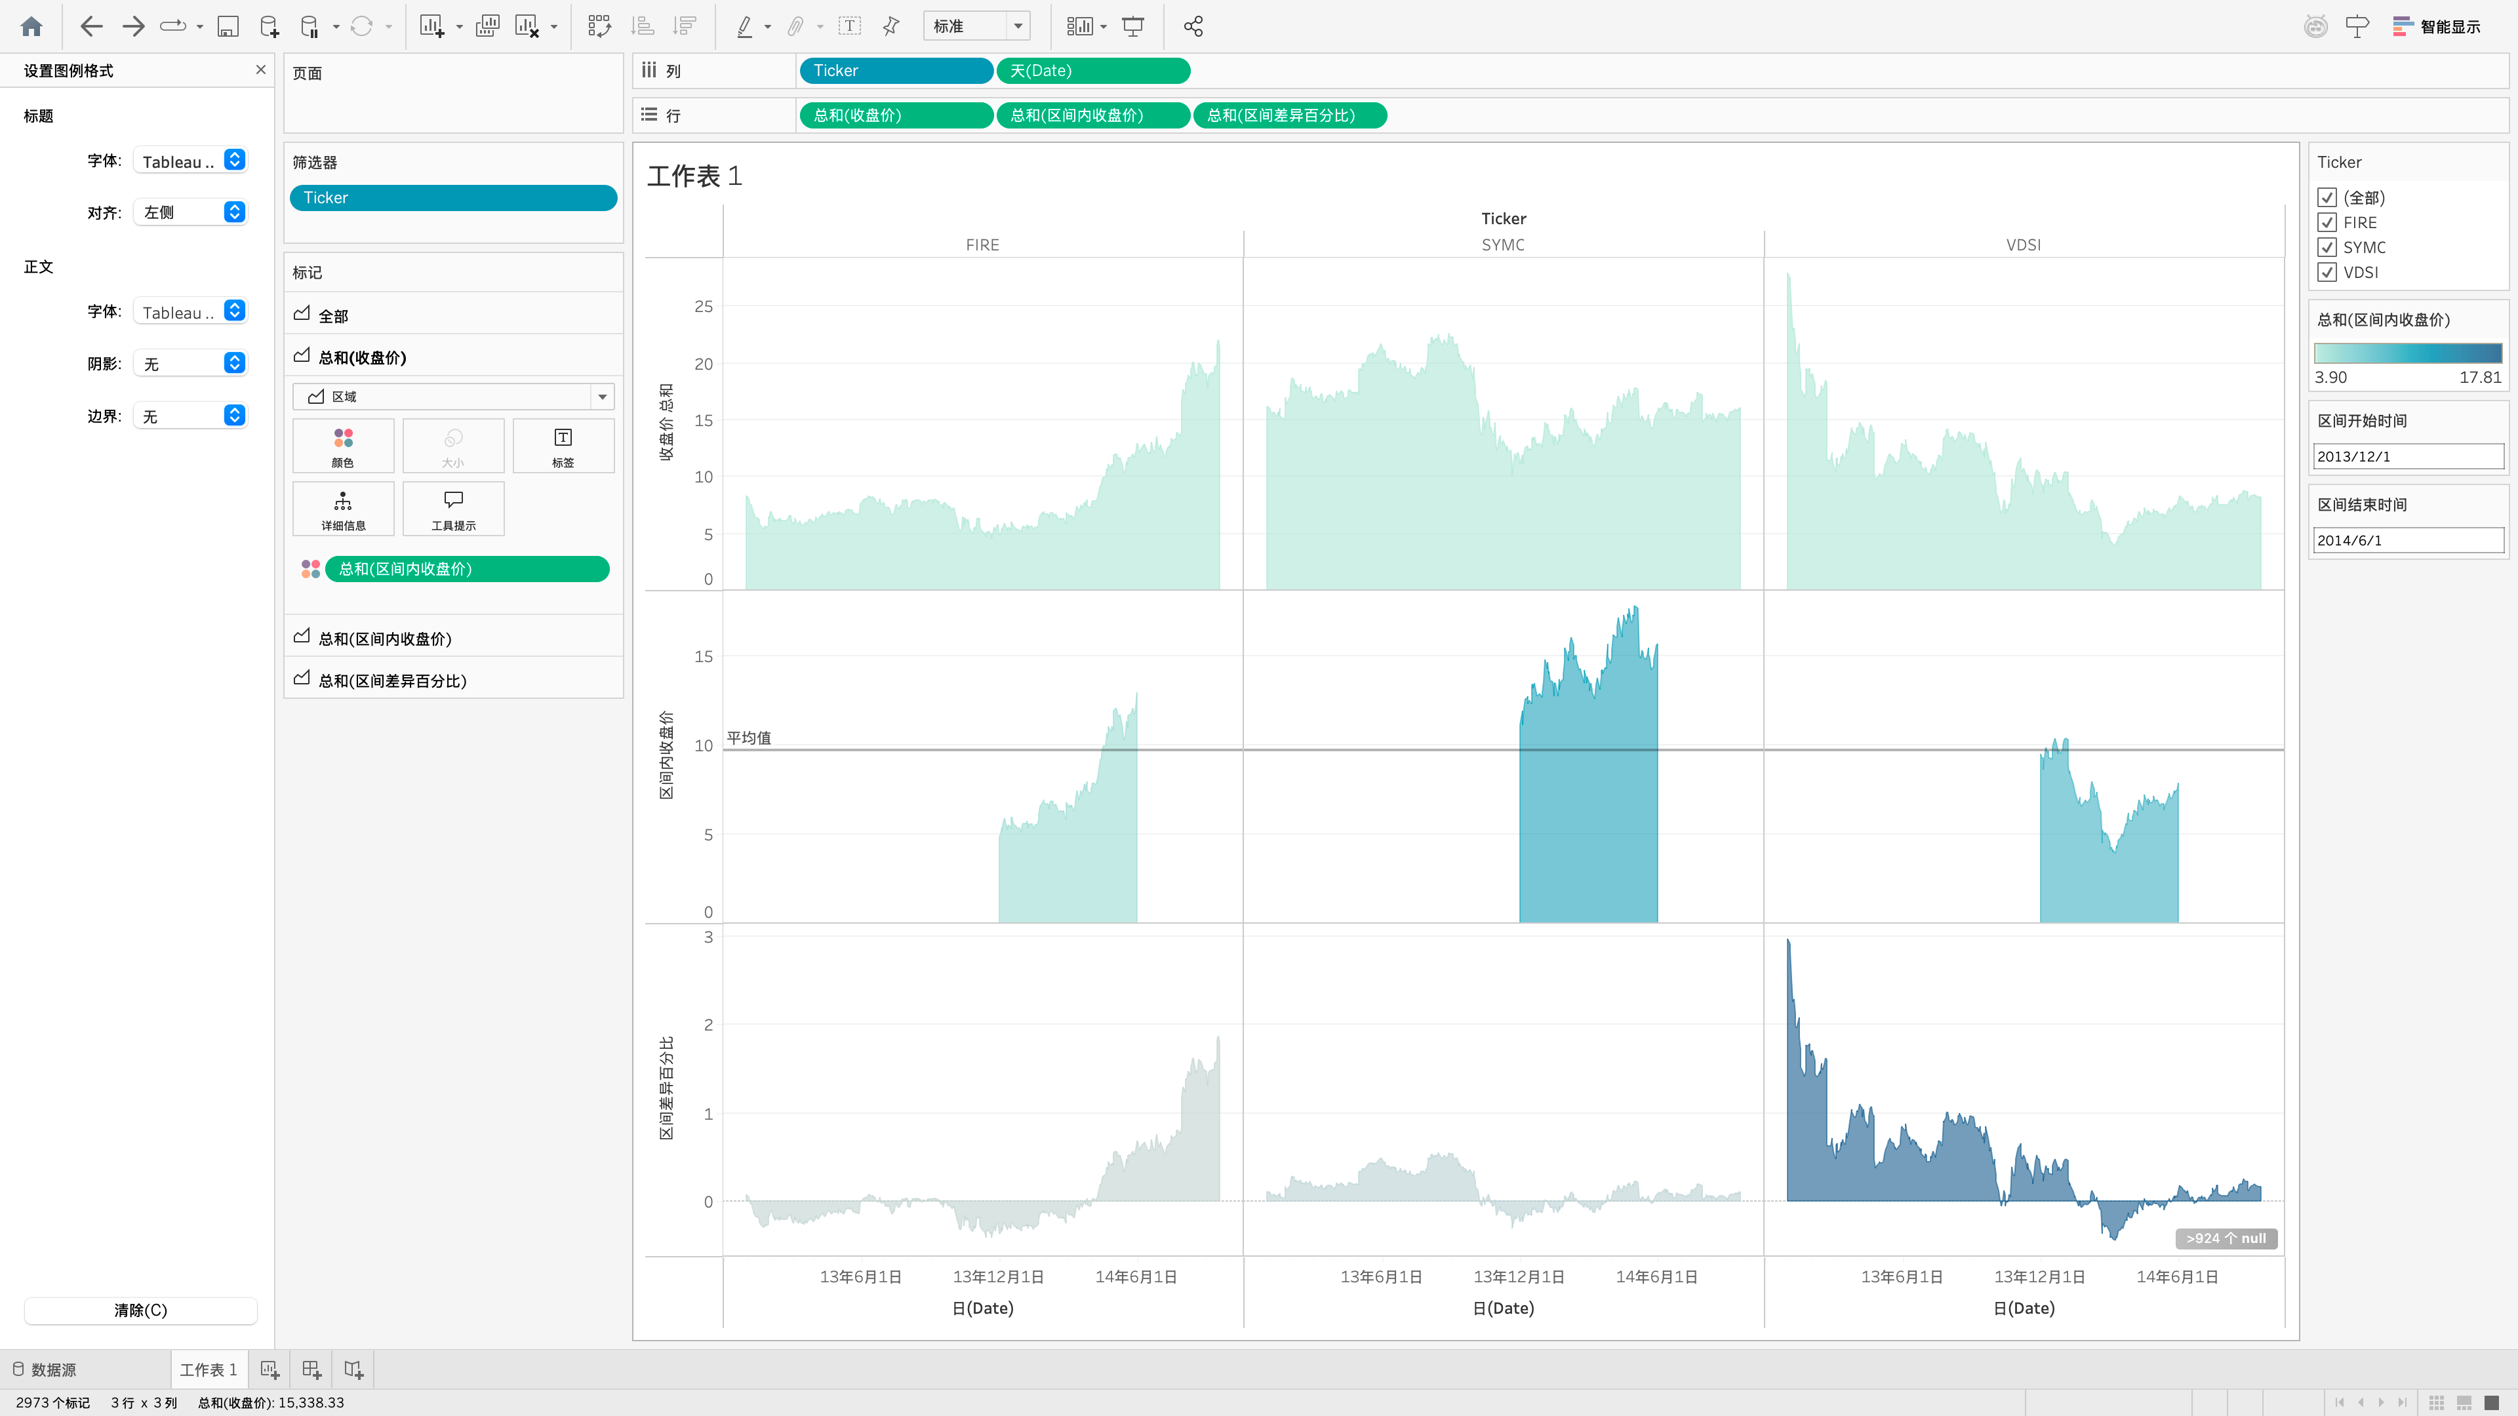Viewport: 2518px width, 1416px height.
Task: Click the add new data source icon
Action: pos(270,26)
